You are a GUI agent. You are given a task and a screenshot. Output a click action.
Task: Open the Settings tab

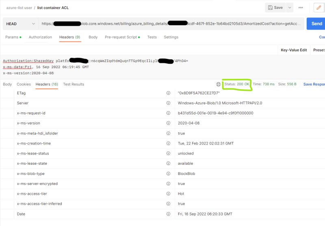pos(171,37)
